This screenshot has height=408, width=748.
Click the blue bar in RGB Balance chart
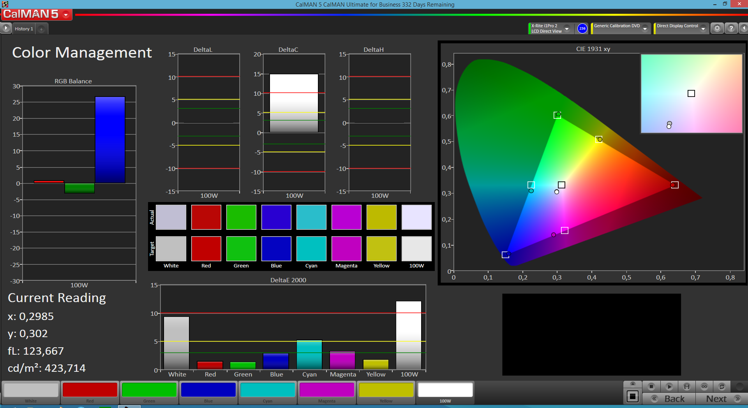point(110,140)
